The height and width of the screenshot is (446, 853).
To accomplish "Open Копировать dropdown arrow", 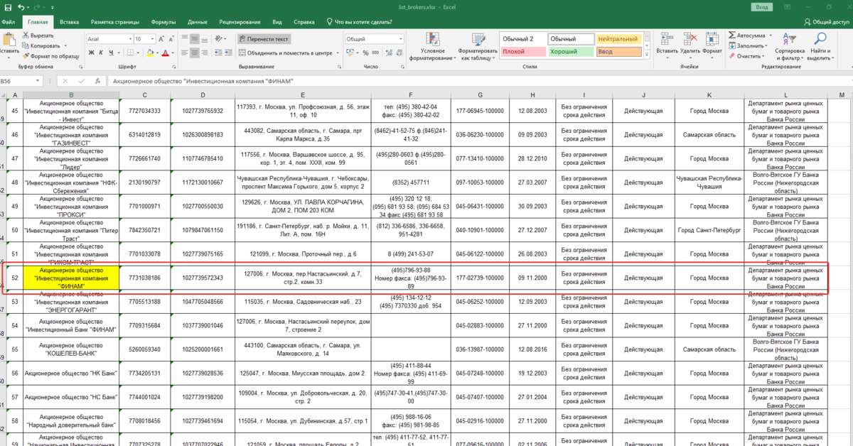I will pos(65,45).
